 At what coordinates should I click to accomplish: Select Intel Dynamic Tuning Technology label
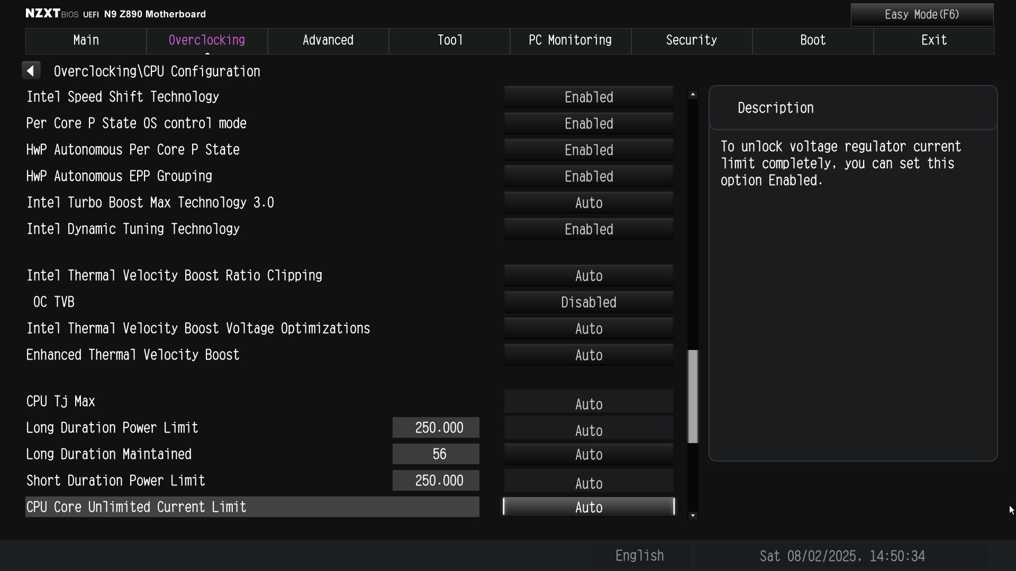pos(133,229)
